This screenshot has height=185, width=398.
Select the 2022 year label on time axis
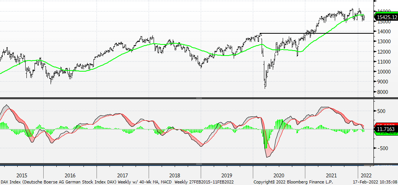pos(366,175)
